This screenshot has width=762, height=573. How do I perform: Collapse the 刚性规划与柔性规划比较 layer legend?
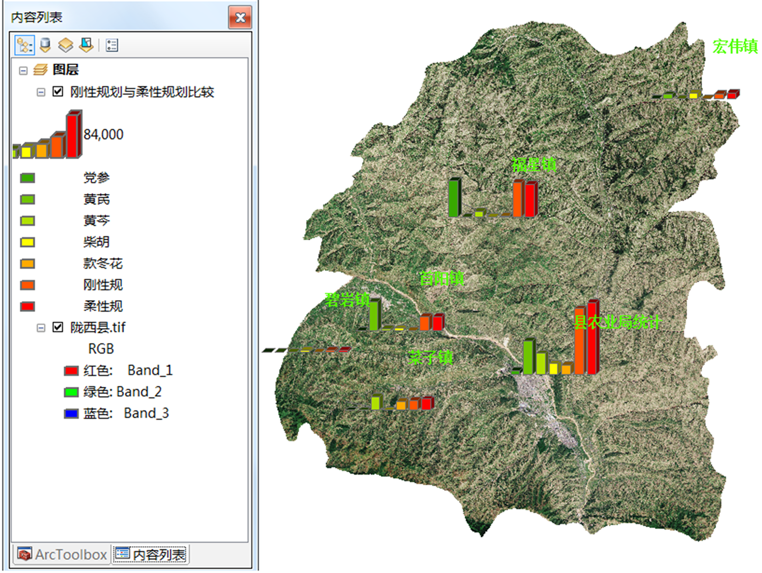[41, 92]
